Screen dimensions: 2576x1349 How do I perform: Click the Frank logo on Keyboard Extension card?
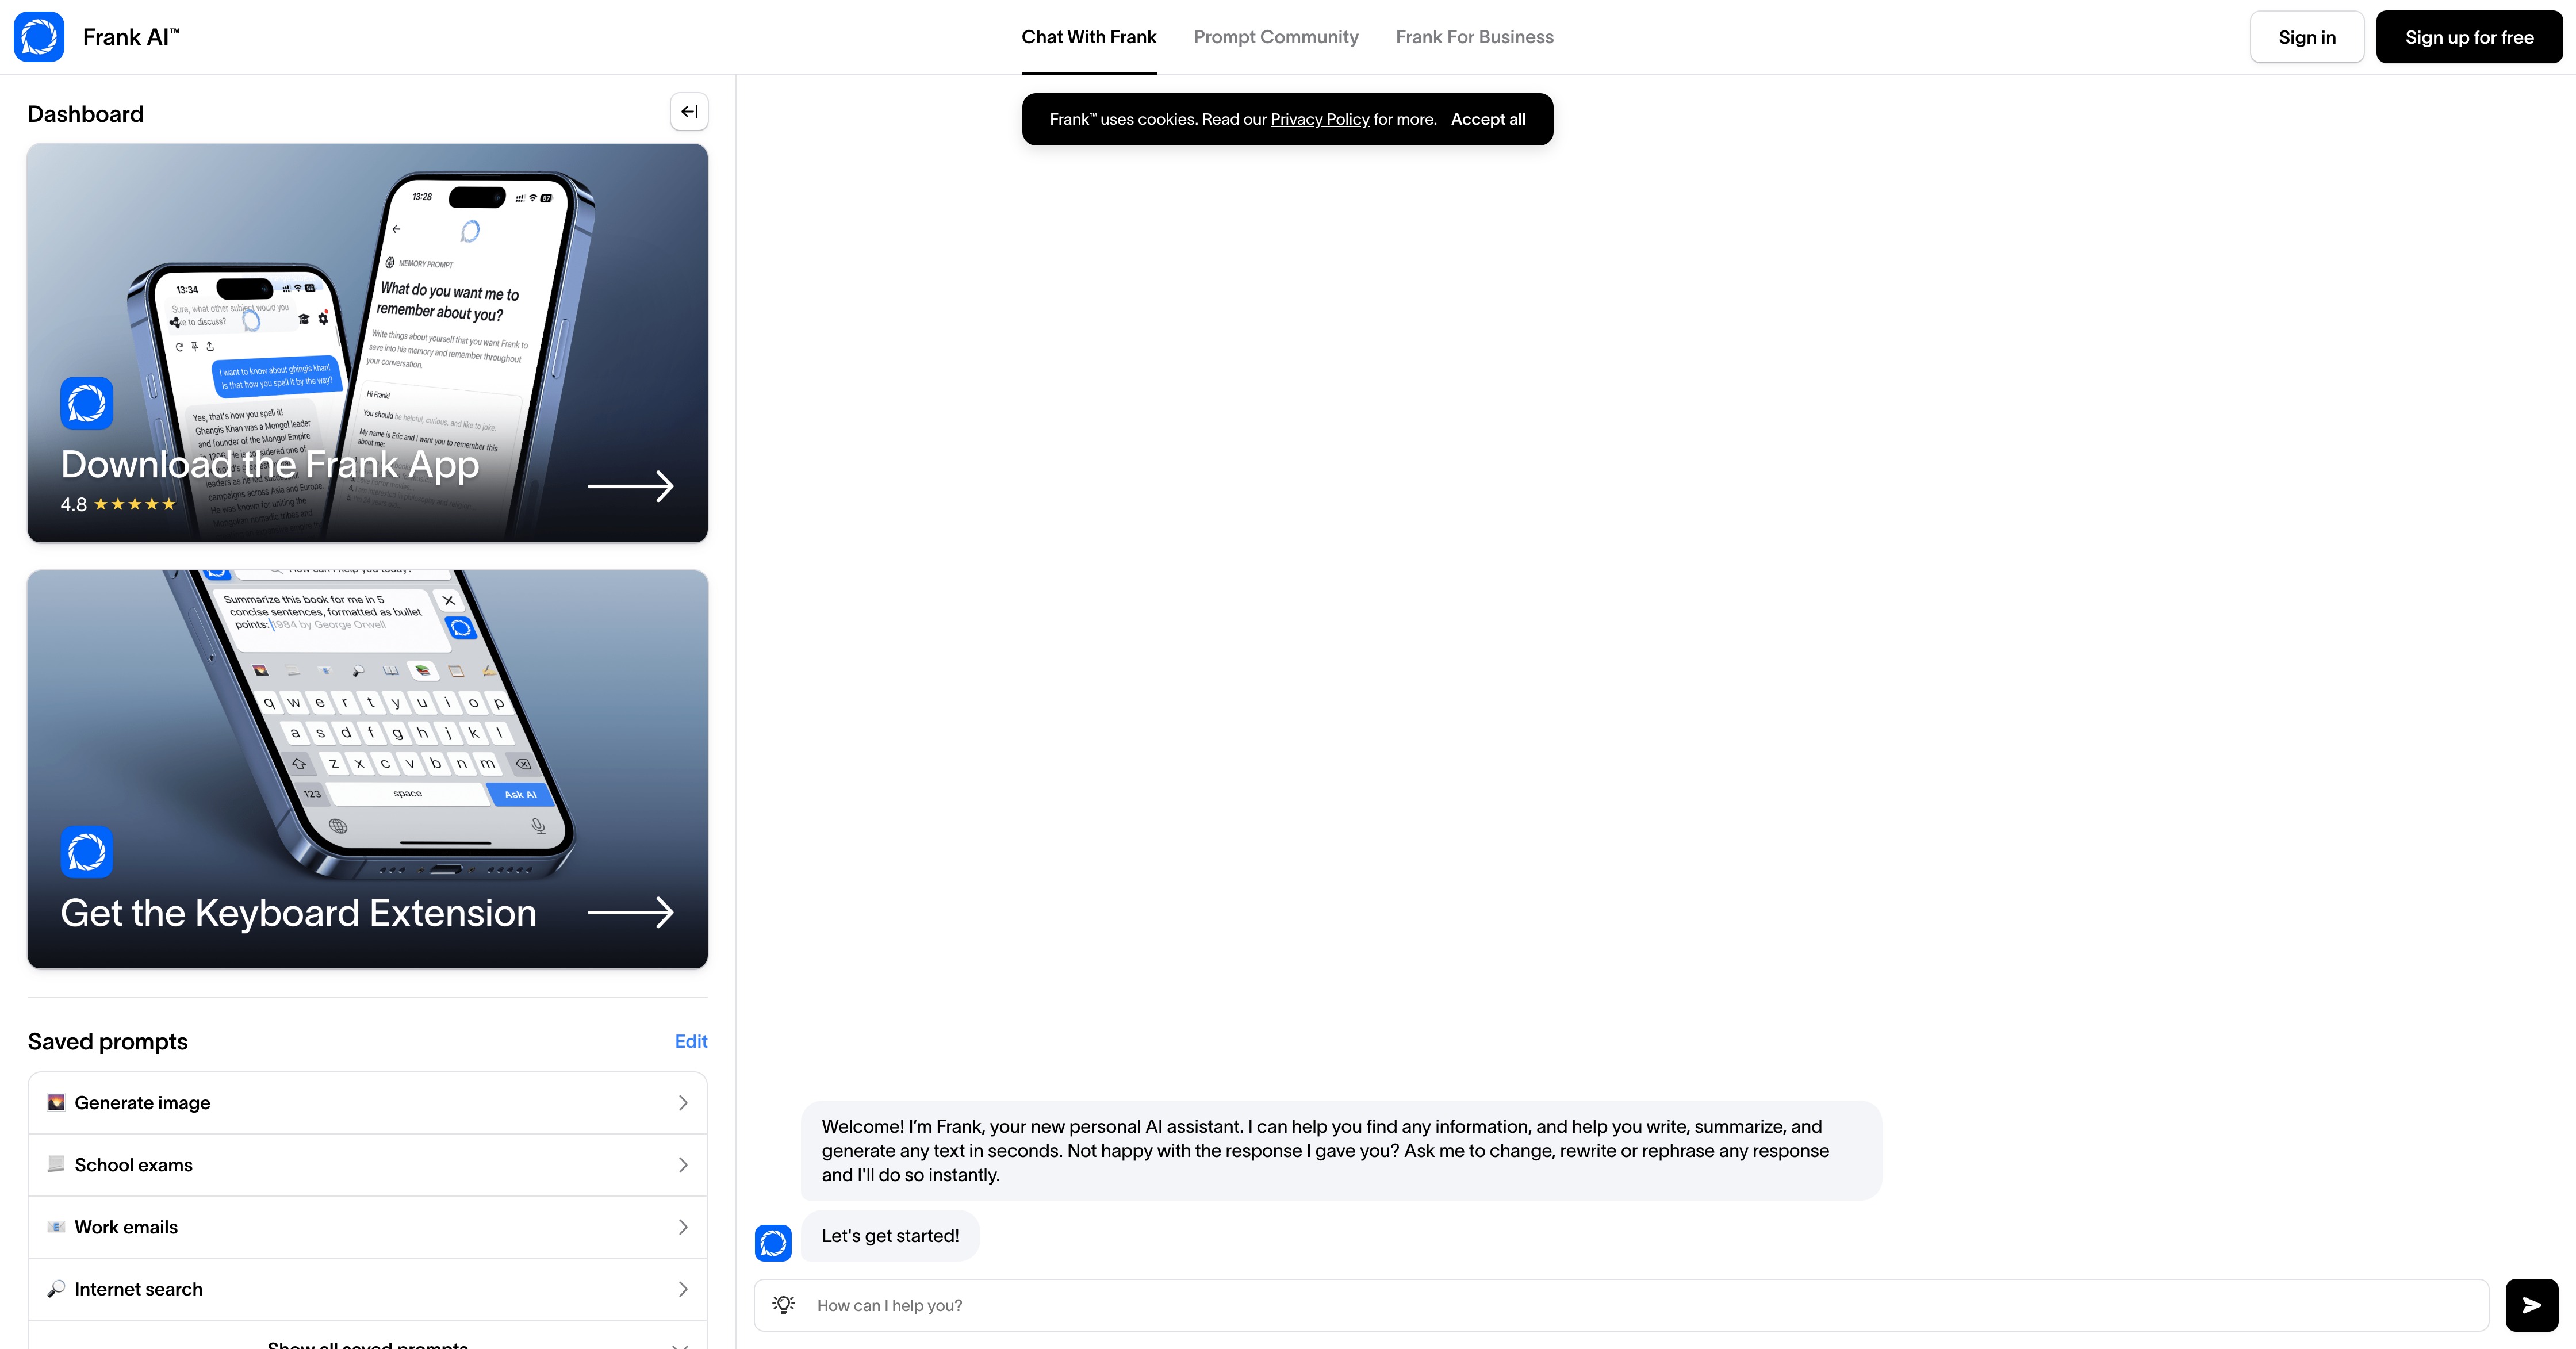[x=86, y=852]
